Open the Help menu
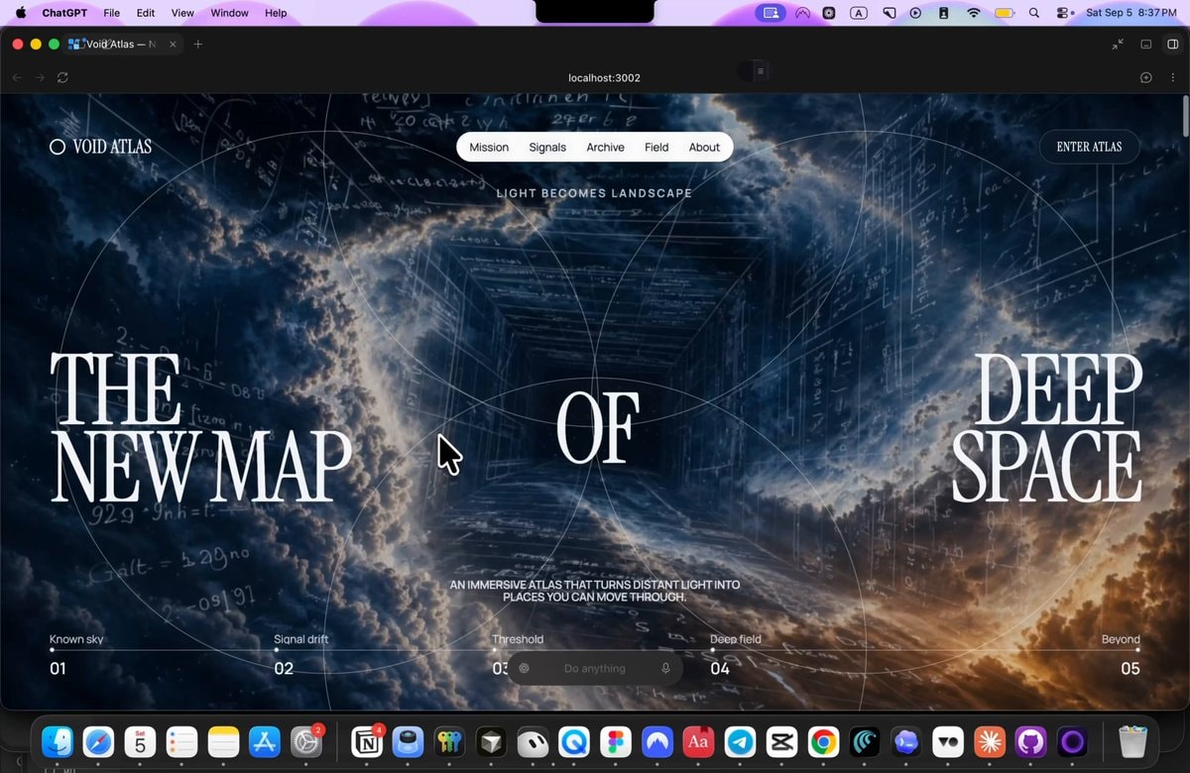The image size is (1190, 773). tap(276, 13)
